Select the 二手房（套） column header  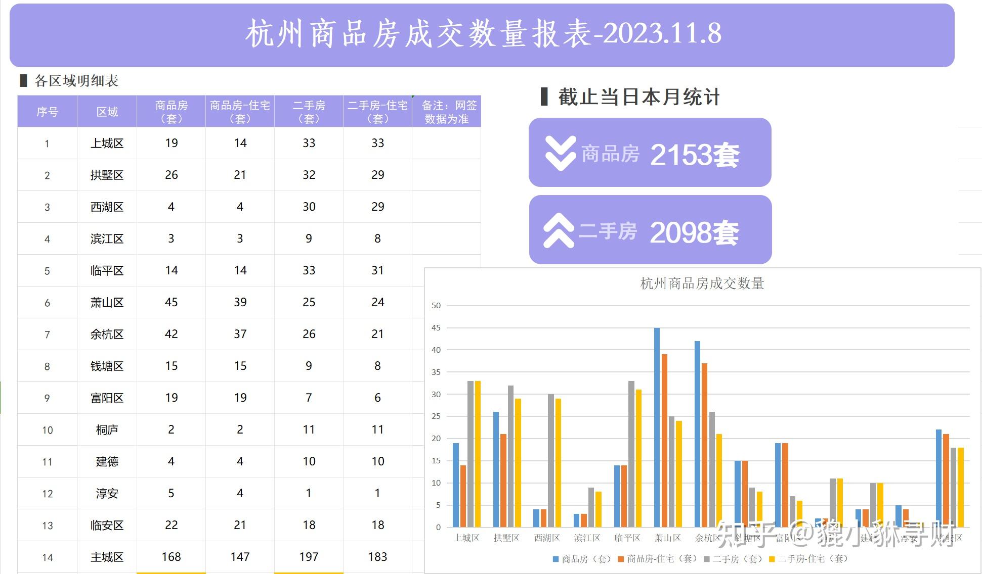coord(309,112)
